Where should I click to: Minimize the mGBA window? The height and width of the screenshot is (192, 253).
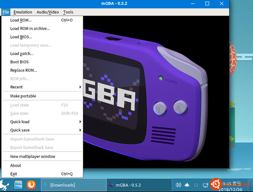coord(193,3)
